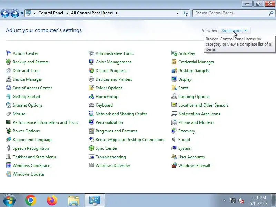Image resolution: width=276 pixels, height=207 pixels.
Task: Click the Windows Defender wall icon
Action: [91, 165]
